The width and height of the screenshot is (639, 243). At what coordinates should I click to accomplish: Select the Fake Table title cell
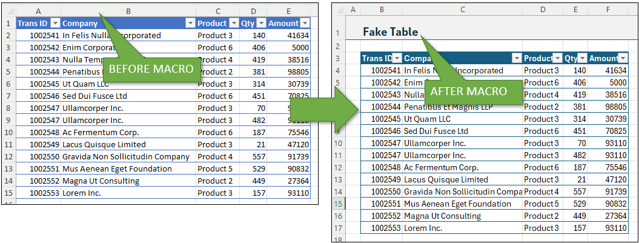click(390, 32)
